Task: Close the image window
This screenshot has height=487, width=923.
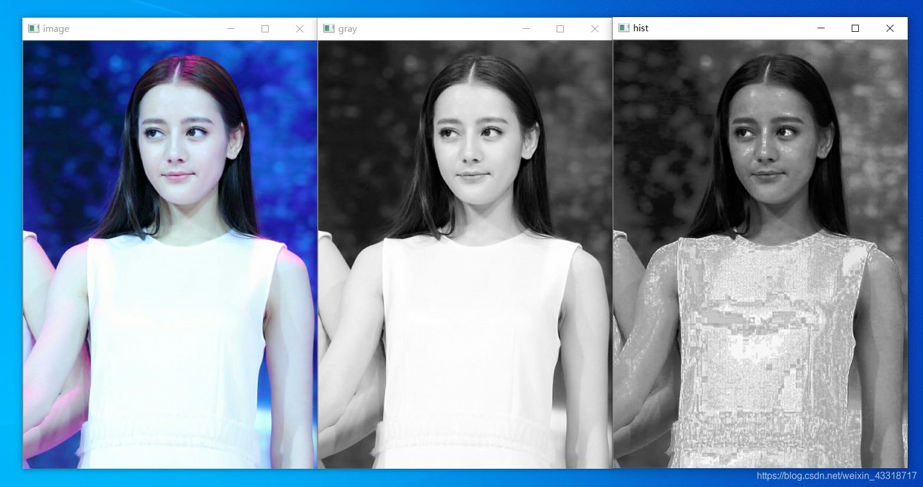Action: [x=300, y=29]
